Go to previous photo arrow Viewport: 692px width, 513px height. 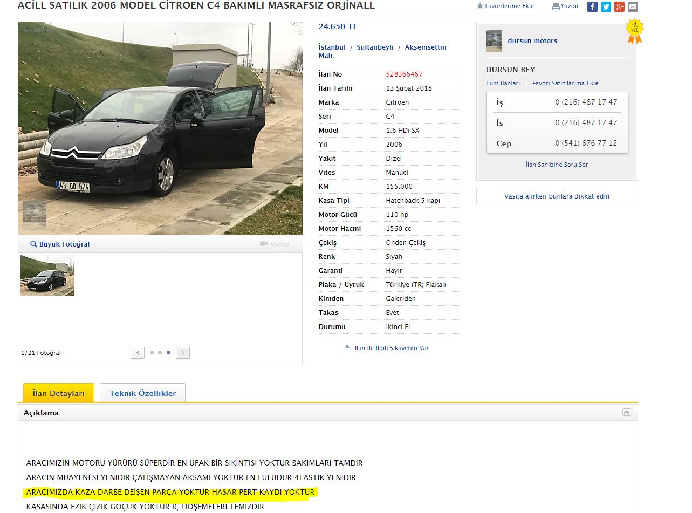coord(138,353)
